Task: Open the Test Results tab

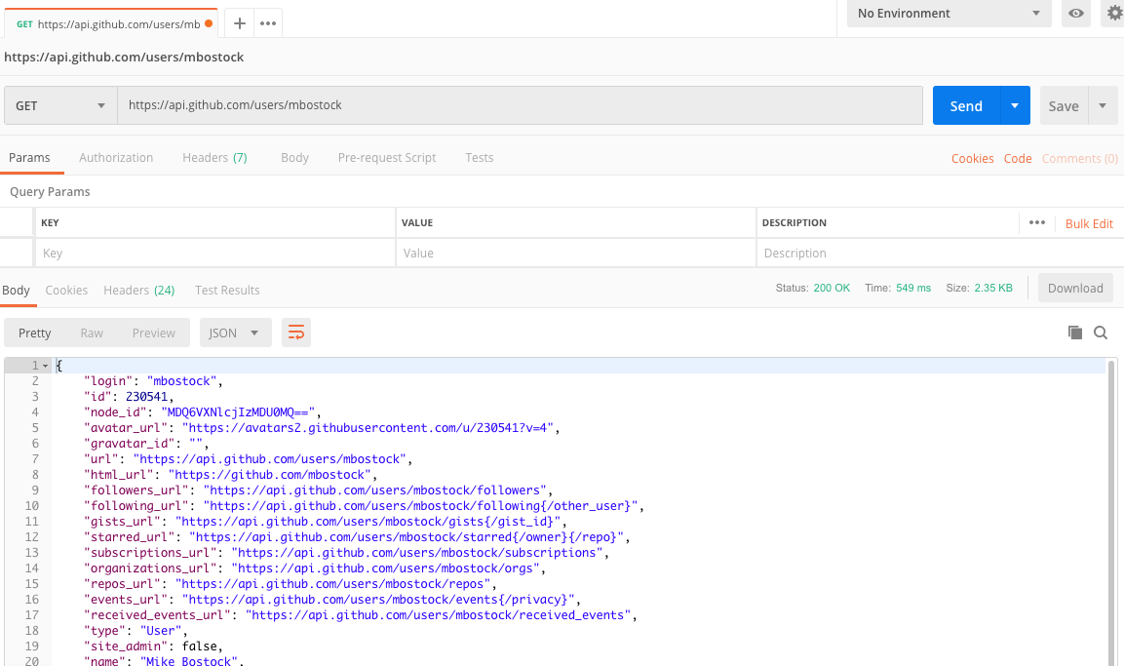Action: click(x=227, y=291)
